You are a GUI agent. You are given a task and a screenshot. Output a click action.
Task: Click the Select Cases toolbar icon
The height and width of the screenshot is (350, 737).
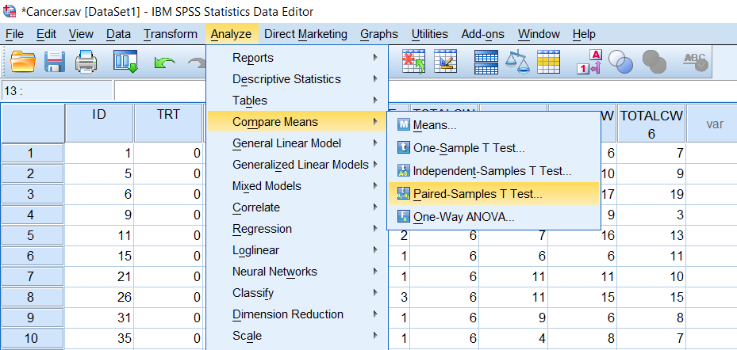(x=548, y=62)
